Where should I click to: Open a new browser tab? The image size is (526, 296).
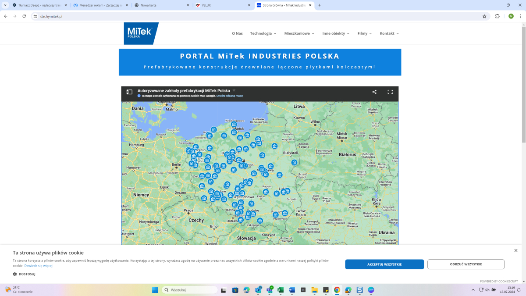[x=320, y=5]
